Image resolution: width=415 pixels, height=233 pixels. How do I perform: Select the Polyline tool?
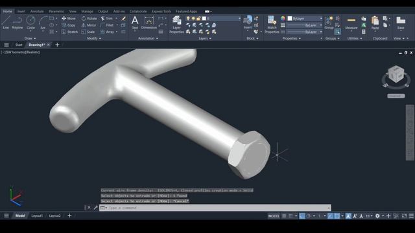[x=18, y=22]
